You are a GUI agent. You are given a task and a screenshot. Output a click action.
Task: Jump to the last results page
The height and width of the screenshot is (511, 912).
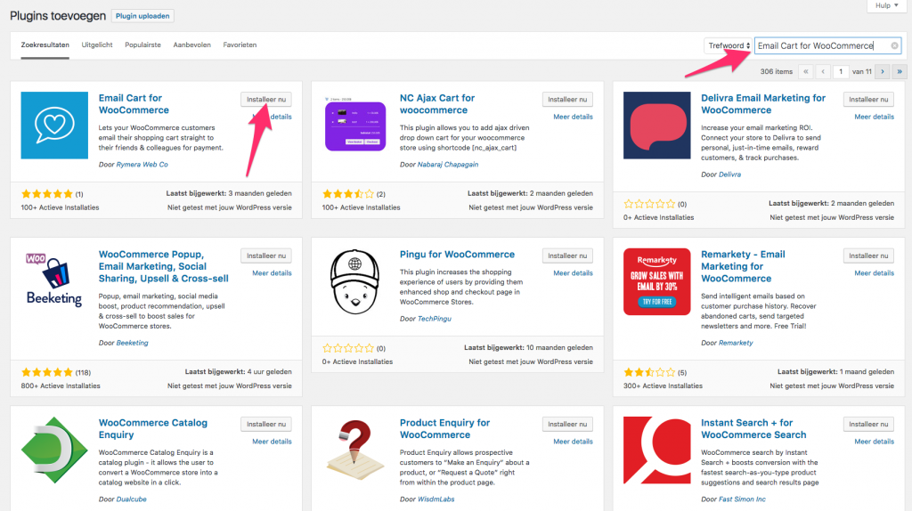[899, 71]
